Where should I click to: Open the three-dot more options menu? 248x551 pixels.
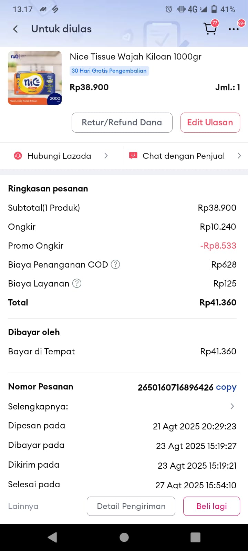click(234, 29)
